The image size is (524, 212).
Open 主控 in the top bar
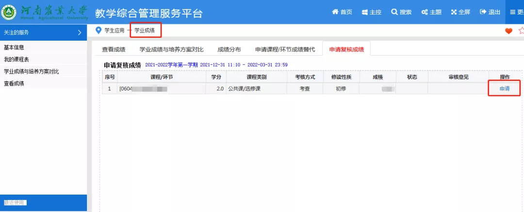[371, 12]
